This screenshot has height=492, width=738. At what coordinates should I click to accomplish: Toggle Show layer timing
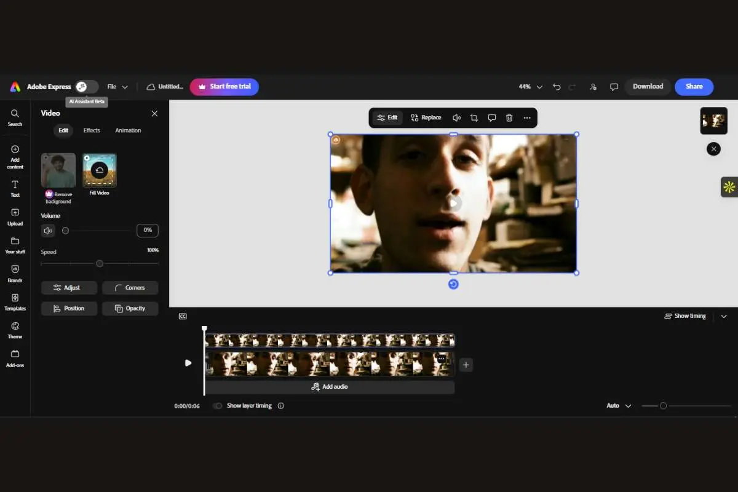pyautogui.click(x=217, y=405)
